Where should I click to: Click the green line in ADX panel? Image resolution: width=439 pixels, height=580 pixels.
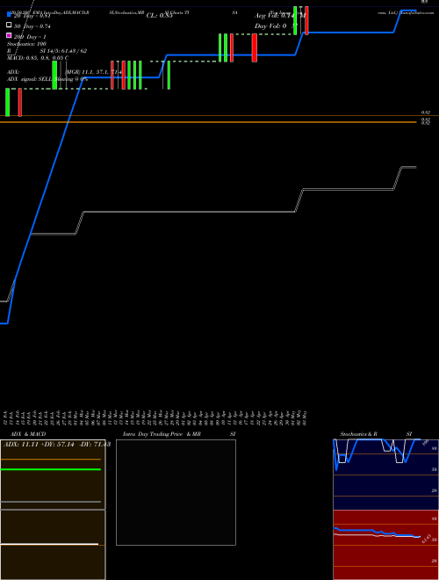point(51,469)
